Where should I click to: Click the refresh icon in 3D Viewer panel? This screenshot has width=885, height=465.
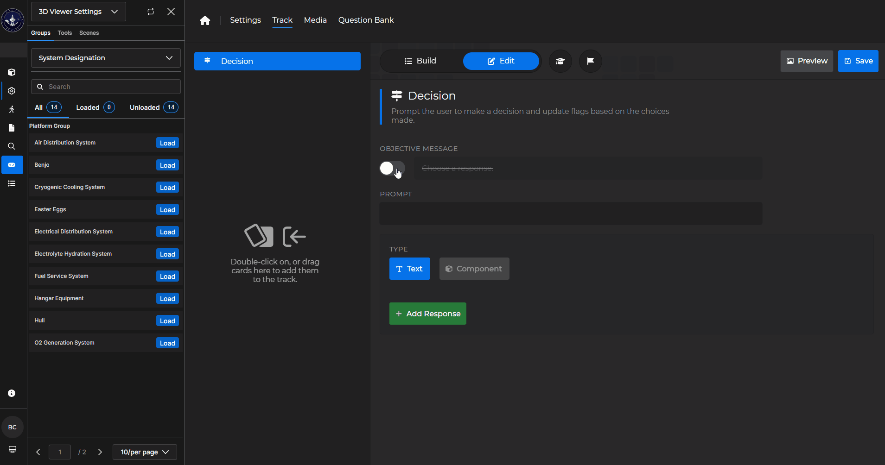[x=151, y=12]
